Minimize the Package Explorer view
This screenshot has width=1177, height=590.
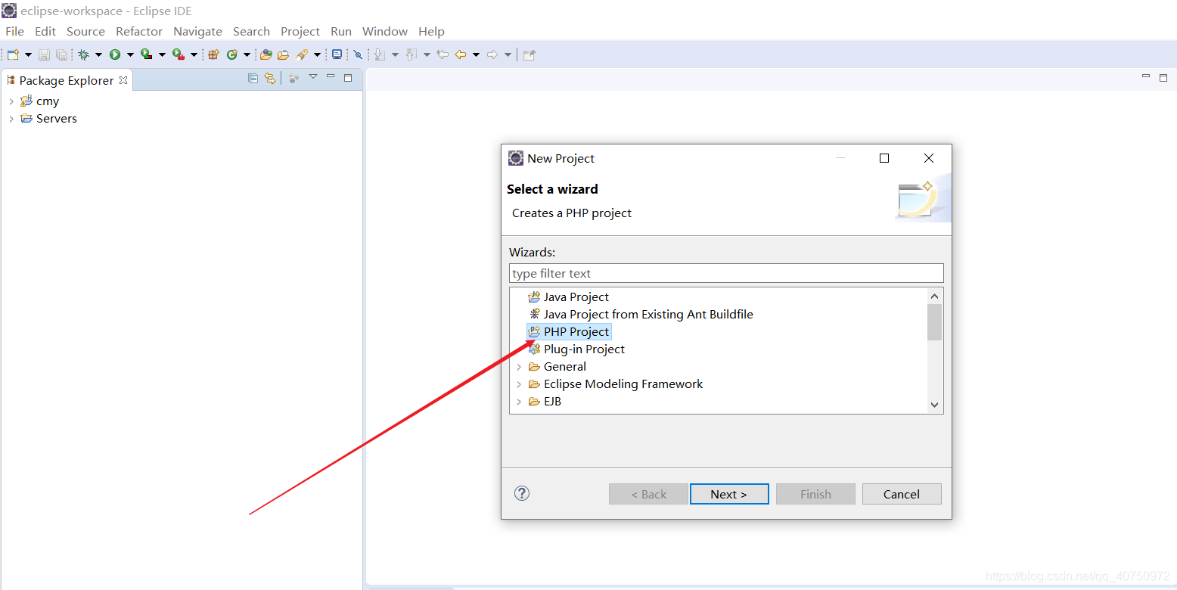331,76
